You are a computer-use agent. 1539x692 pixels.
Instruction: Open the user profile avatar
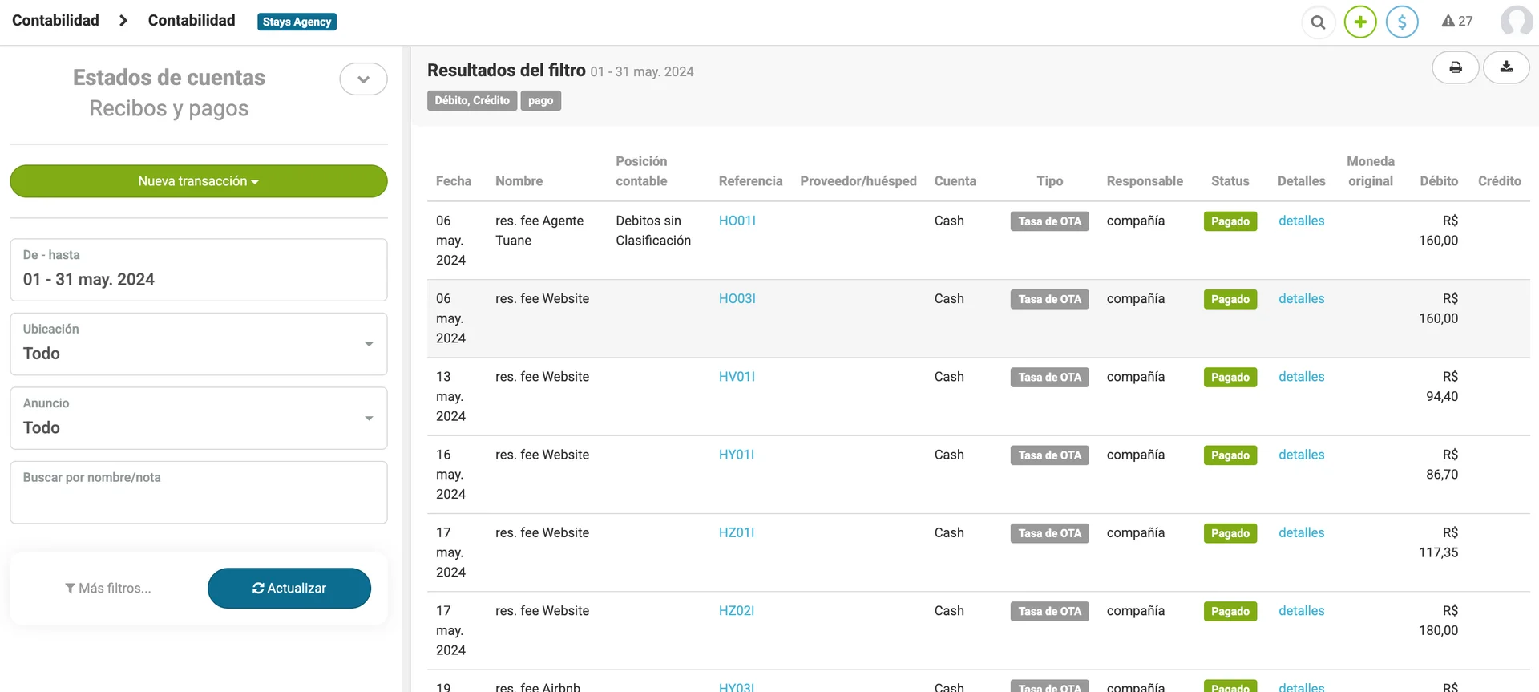[x=1516, y=22]
